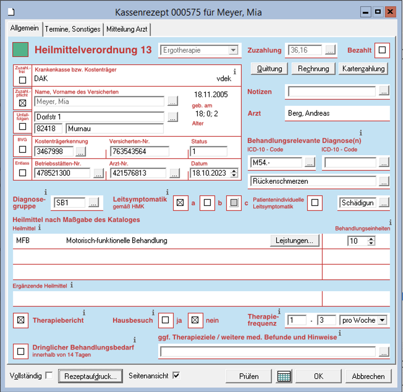Open ICD-10 lookup beside M54.- code
The width and height of the screenshot is (403, 392).
(310, 162)
